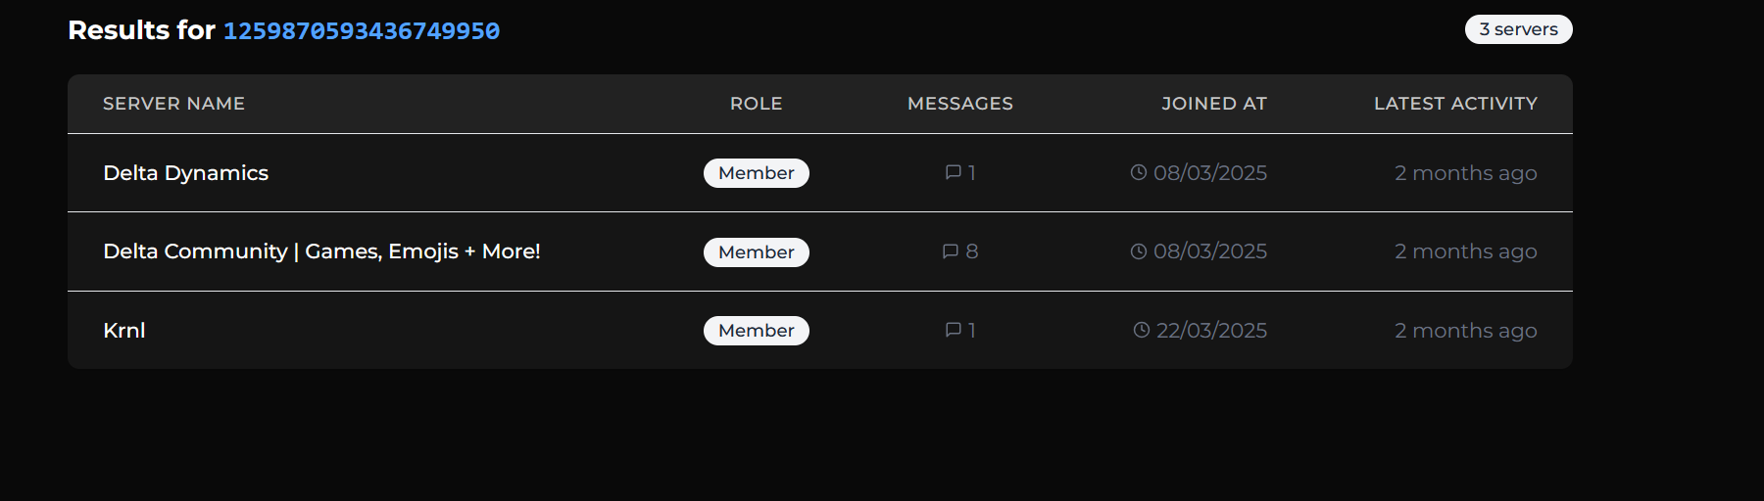Screen dimensions: 1764x501
Task: Click the message icon in Delta Community row
Action: click(950, 251)
